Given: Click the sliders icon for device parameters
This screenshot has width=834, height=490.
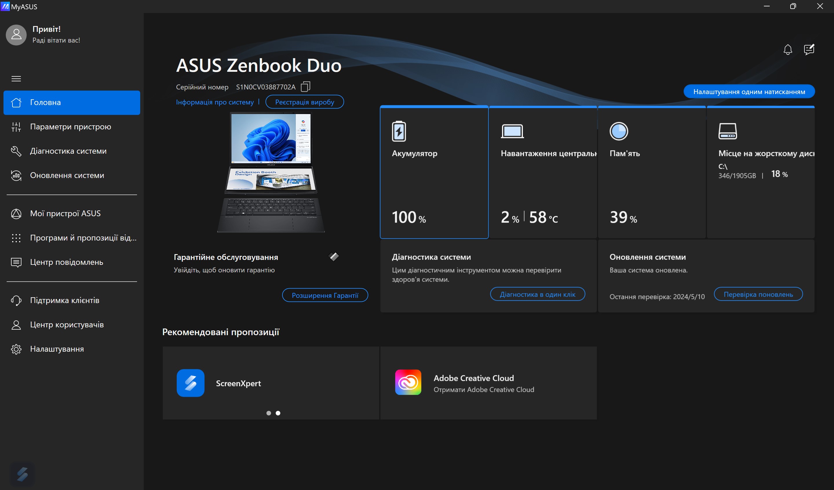Looking at the screenshot, I should click(16, 127).
